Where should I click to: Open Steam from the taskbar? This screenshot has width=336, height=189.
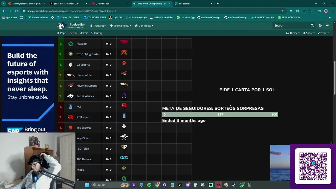point(234,185)
